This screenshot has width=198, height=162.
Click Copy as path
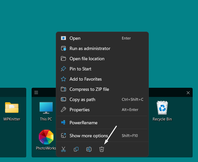coord(82,99)
